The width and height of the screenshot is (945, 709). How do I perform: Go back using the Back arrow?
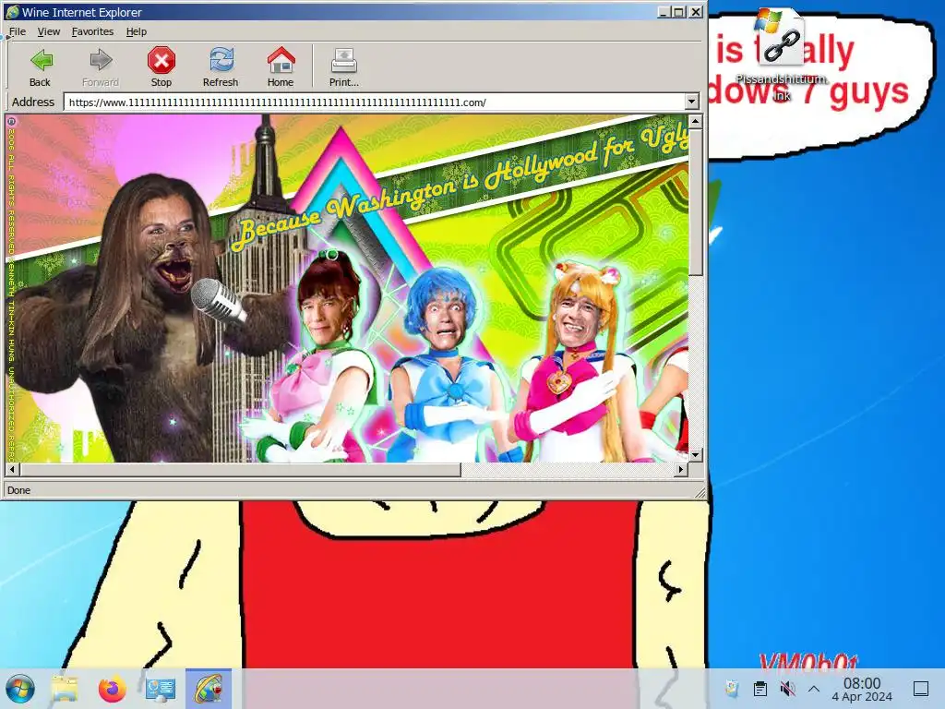pos(41,66)
